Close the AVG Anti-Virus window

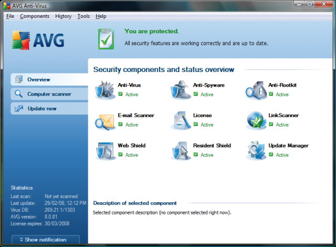324,4
